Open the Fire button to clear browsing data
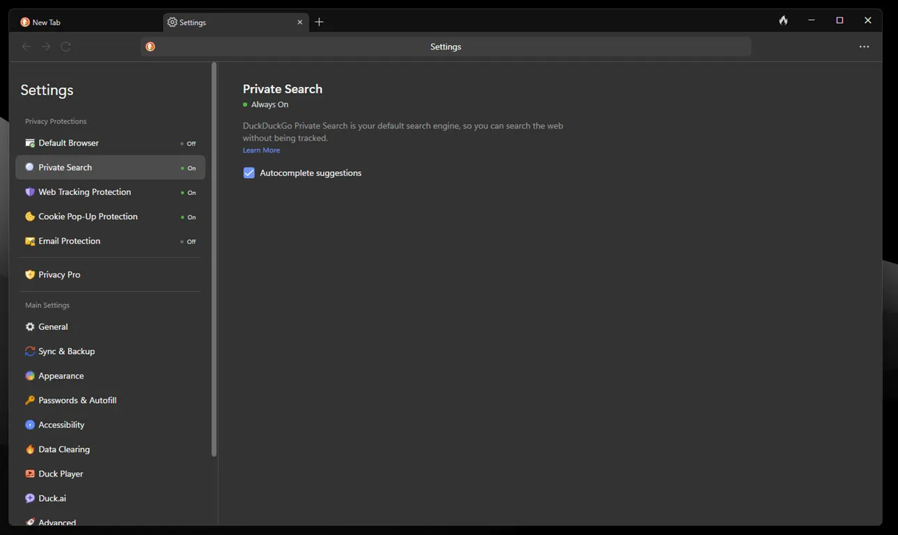Viewport: 898px width, 535px height. [x=782, y=20]
